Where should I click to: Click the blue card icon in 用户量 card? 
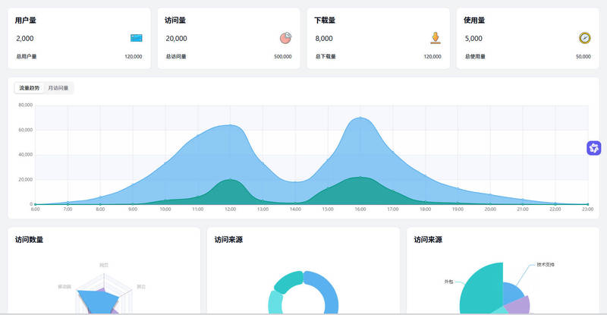pos(137,38)
